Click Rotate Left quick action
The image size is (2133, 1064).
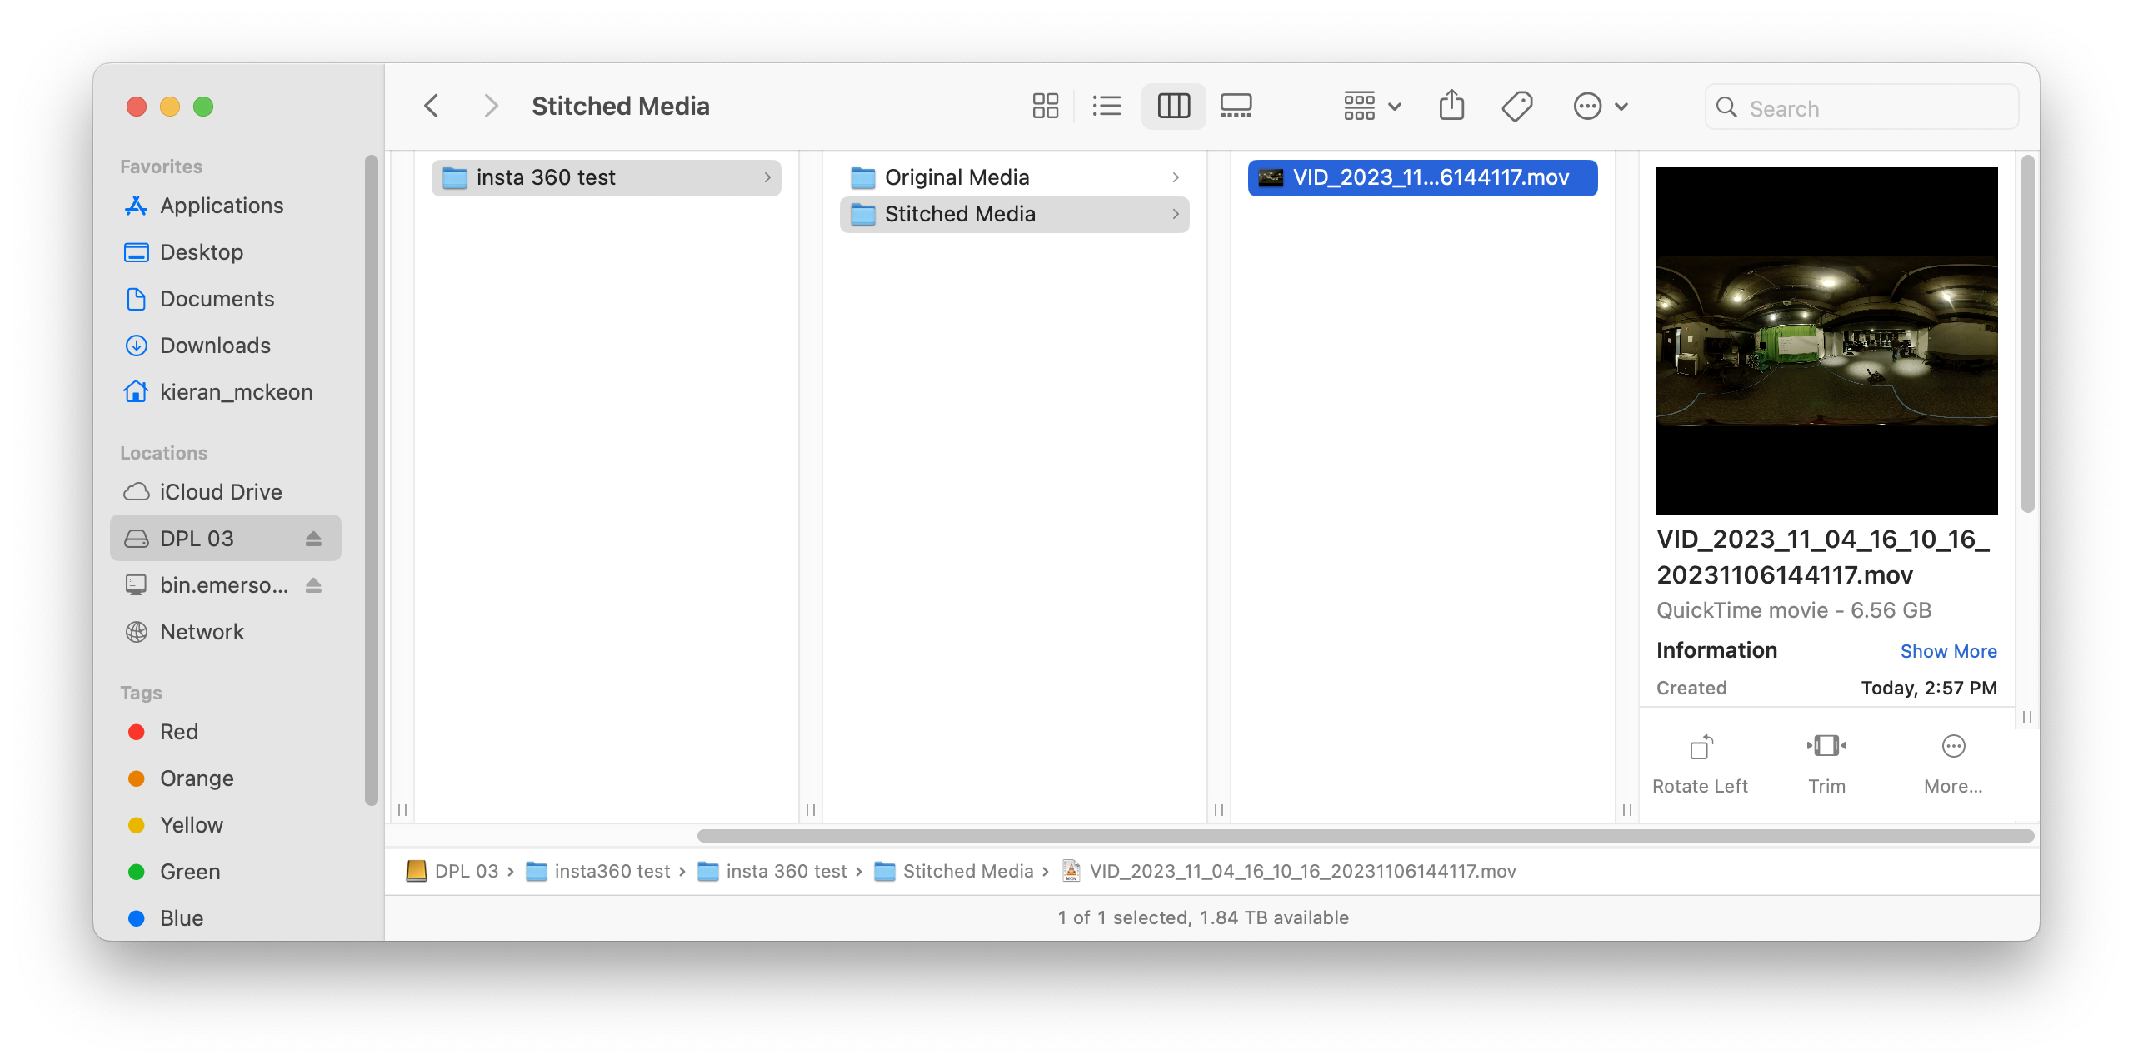(x=1700, y=764)
